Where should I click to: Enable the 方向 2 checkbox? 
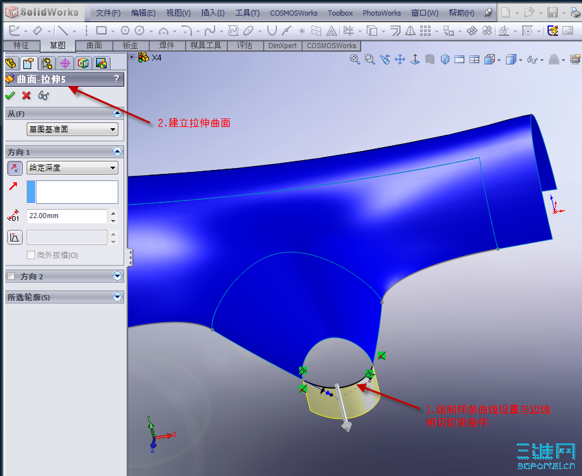pyautogui.click(x=12, y=276)
